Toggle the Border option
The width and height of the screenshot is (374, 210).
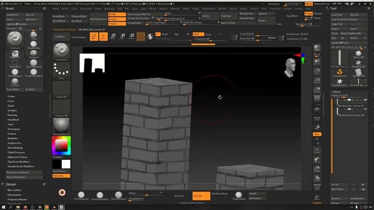tap(117, 14)
